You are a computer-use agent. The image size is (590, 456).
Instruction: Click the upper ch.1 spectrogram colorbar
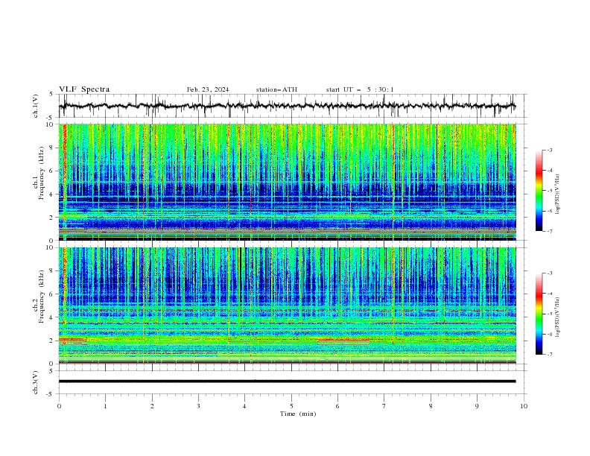pyautogui.click(x=539, y=191)
